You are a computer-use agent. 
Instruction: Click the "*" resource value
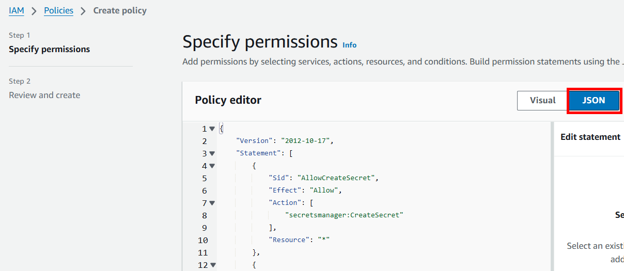click(x=324, y=240)
